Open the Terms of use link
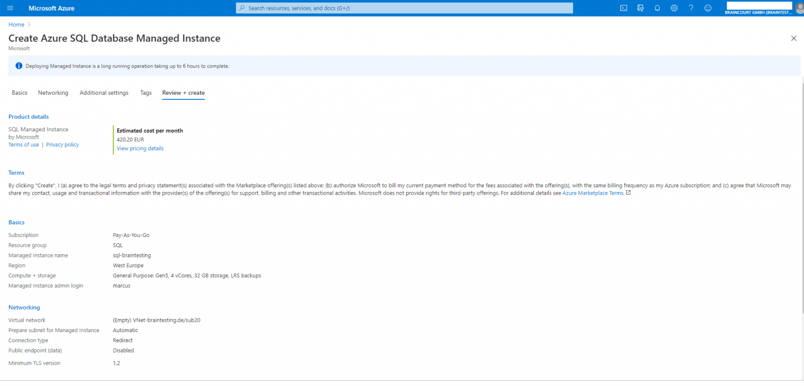Screen dimensions: 804x386 click(23, 144)
